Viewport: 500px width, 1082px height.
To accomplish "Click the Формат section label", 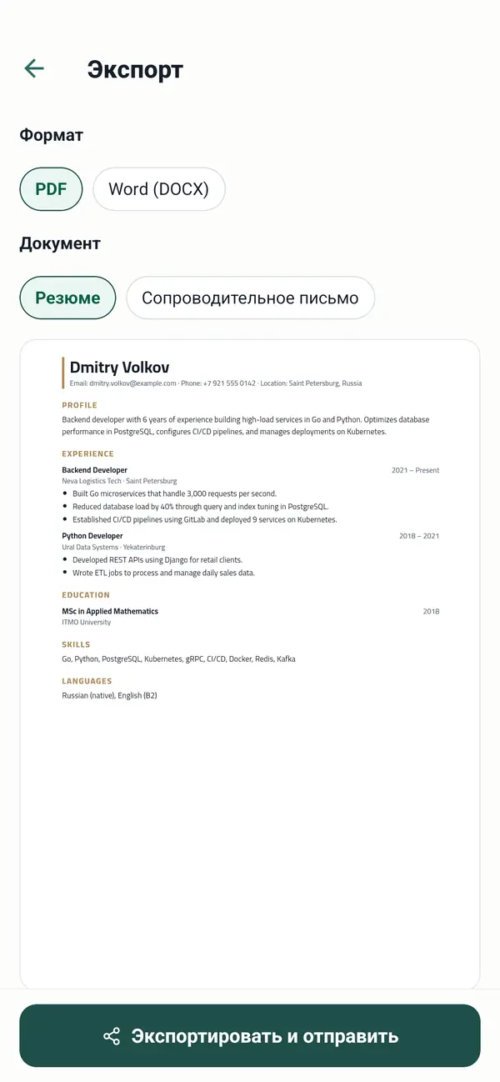I will 52,135.
